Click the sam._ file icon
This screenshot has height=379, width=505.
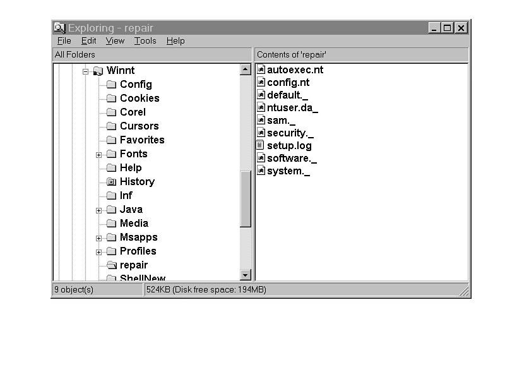point(261,121)
